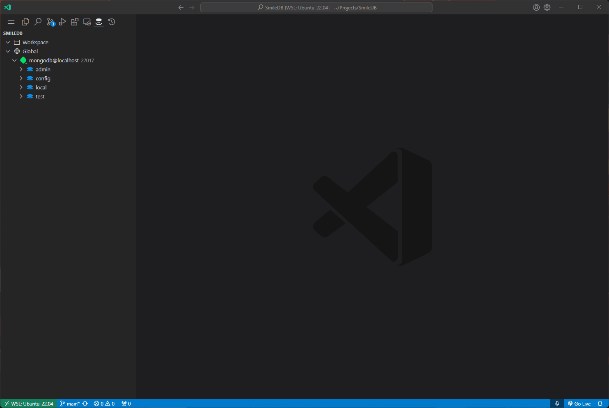
Task: Expand the local database
Action: [21, 87]
